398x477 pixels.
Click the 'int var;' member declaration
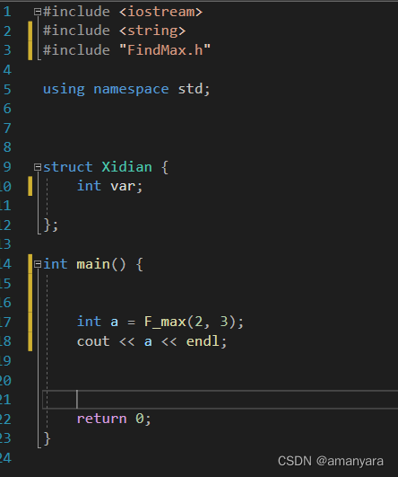coord(109,186)
